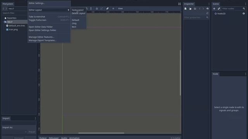Select the Node dock tab

(x=215, y=74)
